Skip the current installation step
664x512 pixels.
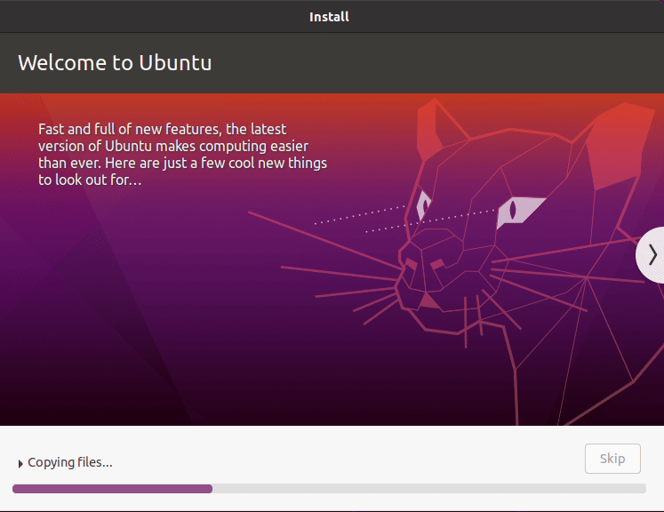click(612, 458)
